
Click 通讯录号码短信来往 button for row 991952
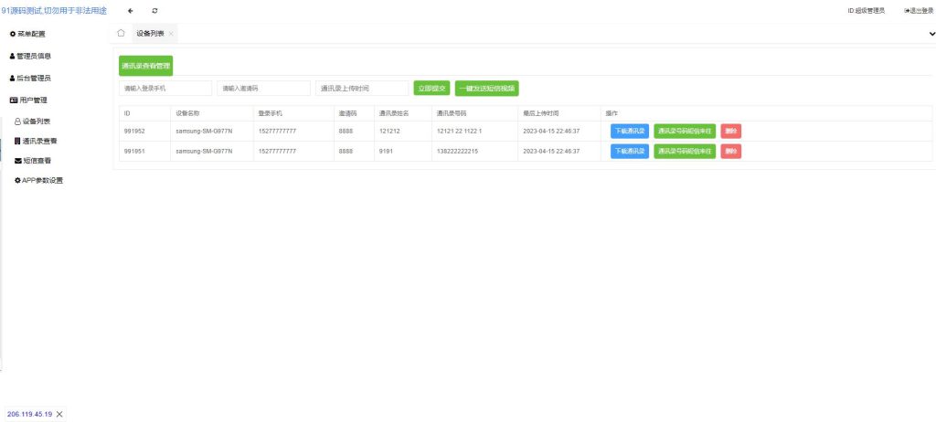point(685,132)
